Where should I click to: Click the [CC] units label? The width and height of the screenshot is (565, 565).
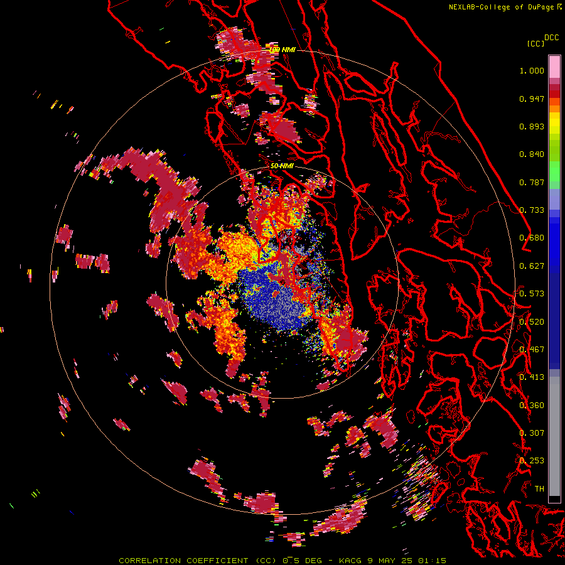tap(536, 43)
